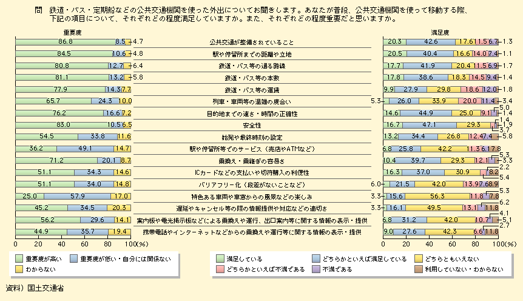
Task: Click the '資料）国土交通省' source note
Action: coord(35,288)
